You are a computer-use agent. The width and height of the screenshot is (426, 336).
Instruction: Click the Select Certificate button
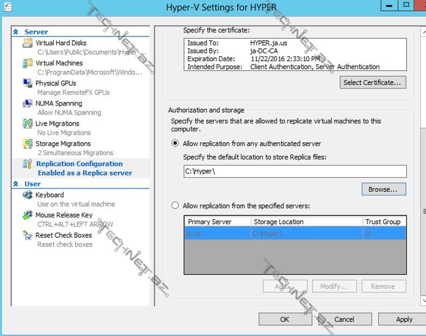pyautogui.click(x=372, y=83)
